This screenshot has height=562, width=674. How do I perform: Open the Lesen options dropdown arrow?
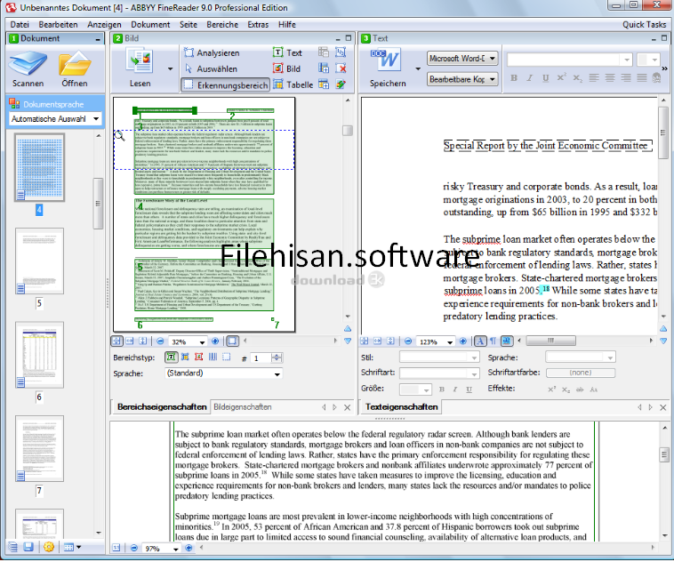click(170, 68)
